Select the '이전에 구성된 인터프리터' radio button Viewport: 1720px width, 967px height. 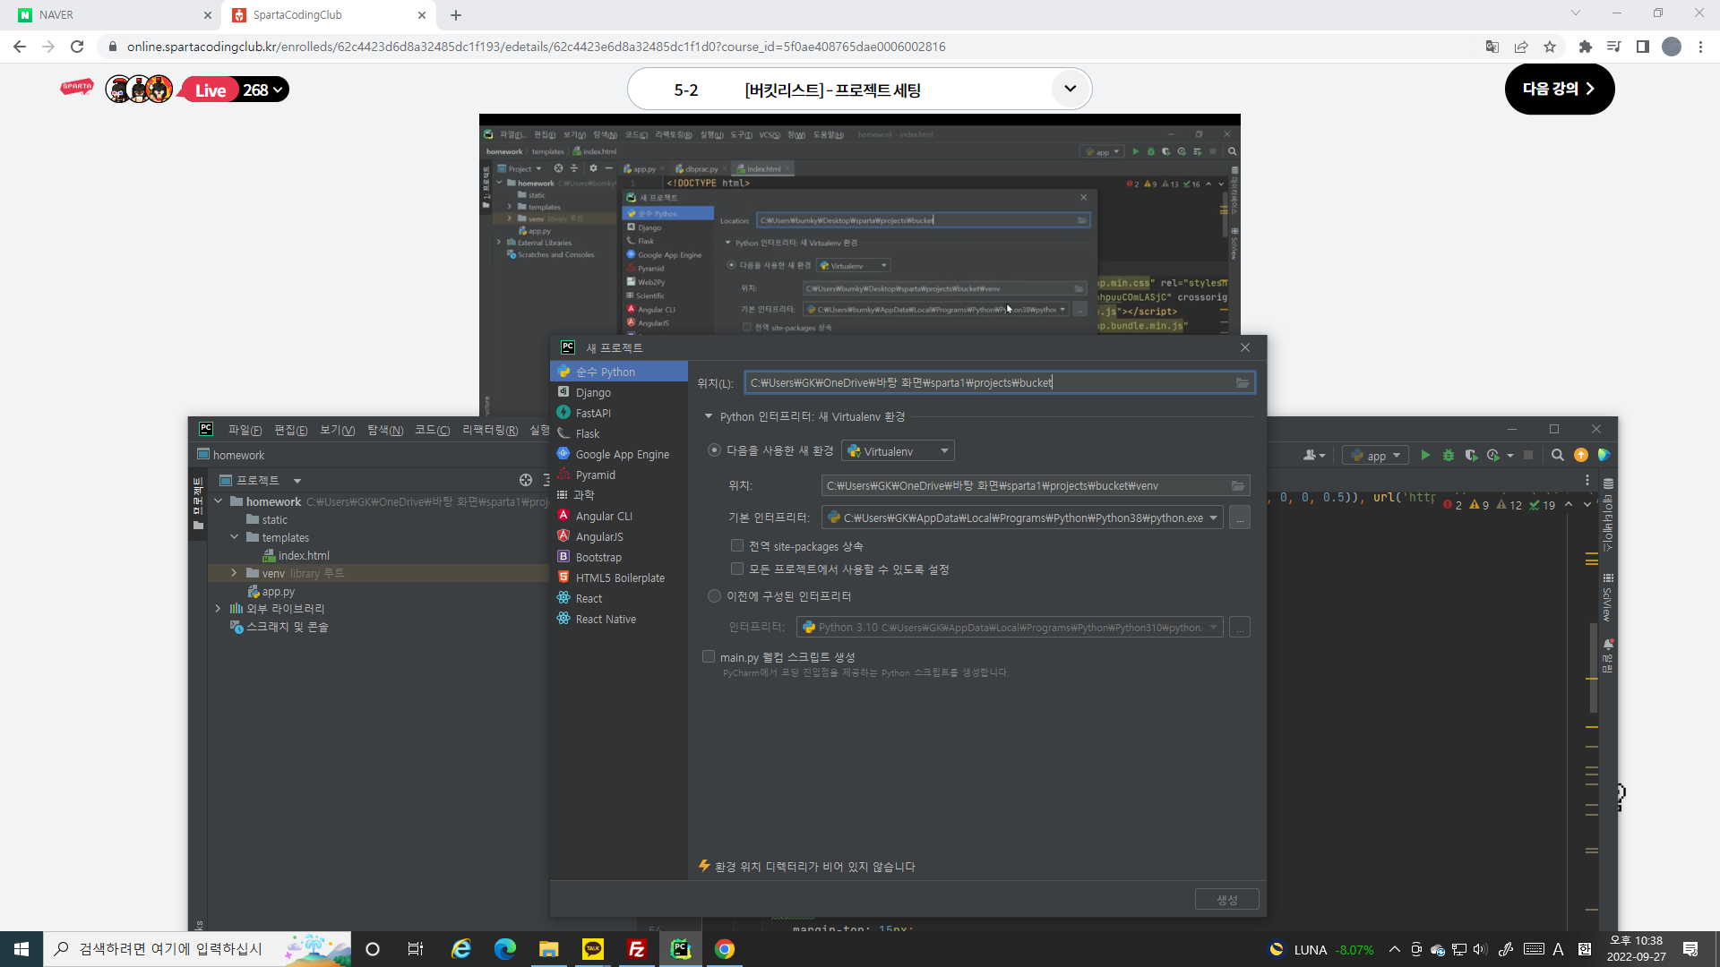pos(714,596)
